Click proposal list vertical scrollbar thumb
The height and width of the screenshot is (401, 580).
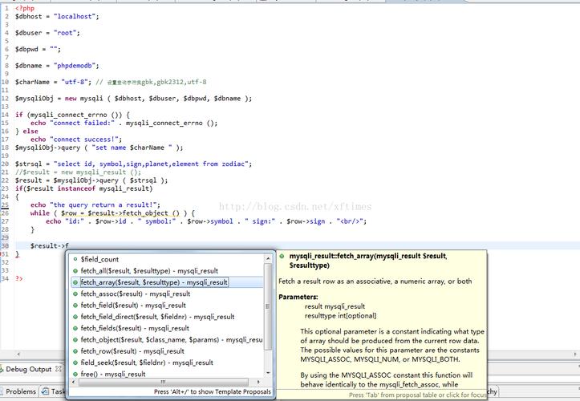click(x=268, y=306)
